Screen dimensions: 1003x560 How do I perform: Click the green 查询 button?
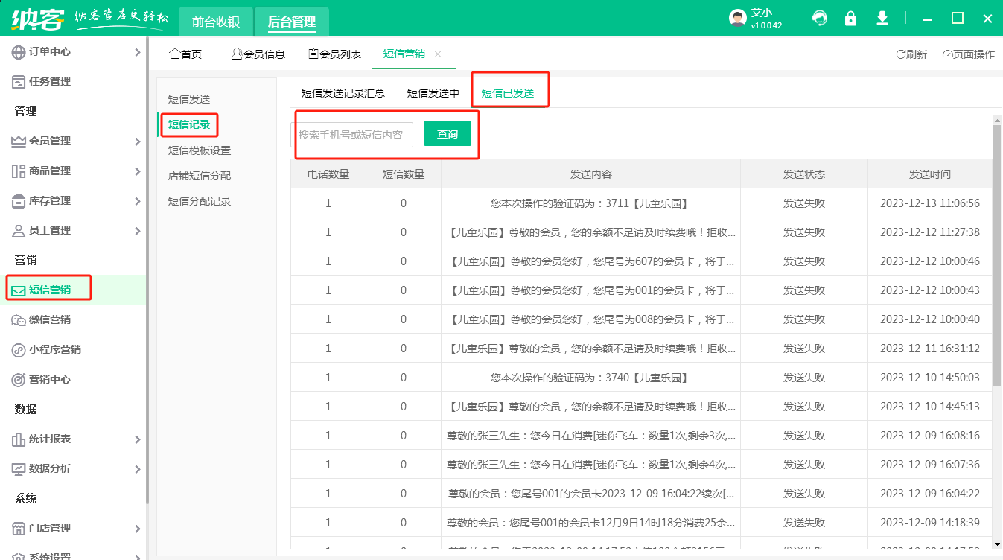(448, 134)
